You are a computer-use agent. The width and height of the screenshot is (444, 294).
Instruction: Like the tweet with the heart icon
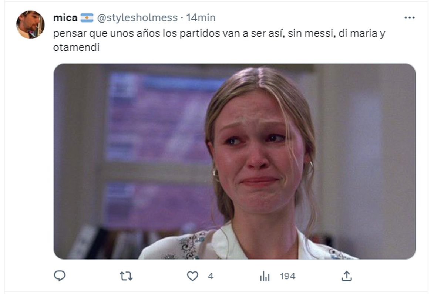(x=192, y=276)
